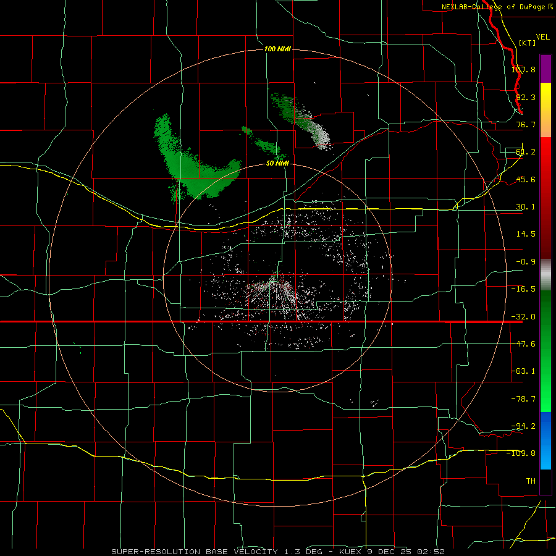Click the -78.7 velocity scale value

point(523,399)
